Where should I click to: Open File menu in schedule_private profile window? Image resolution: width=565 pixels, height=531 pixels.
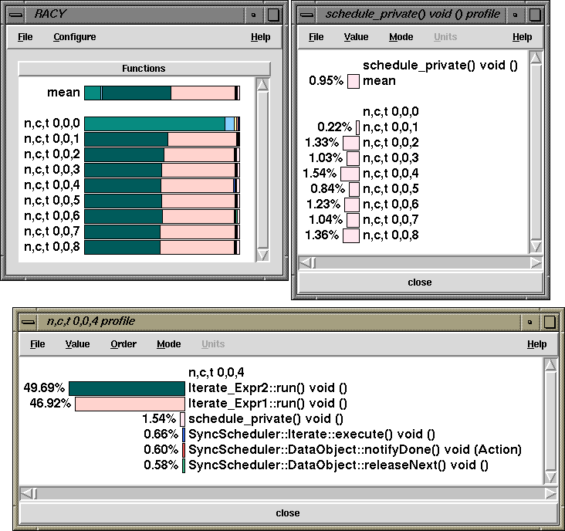(316, 37)
